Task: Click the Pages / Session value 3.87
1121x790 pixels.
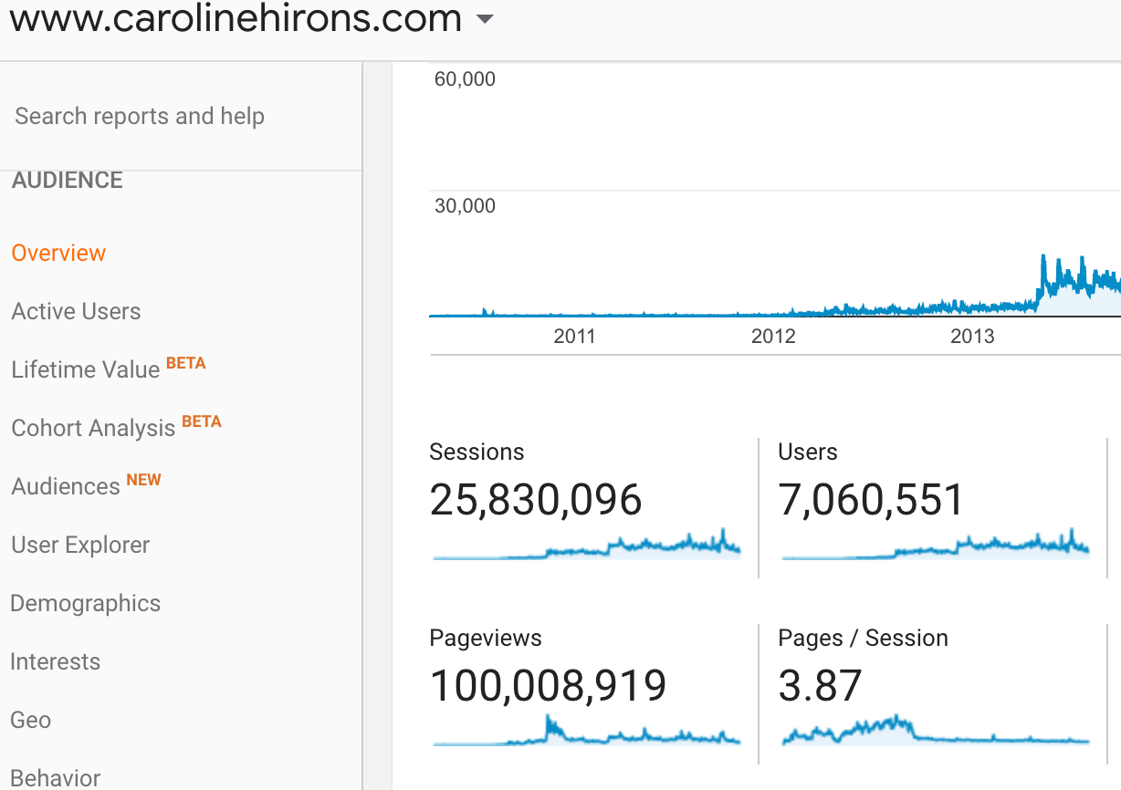Action: pos(820,686)
